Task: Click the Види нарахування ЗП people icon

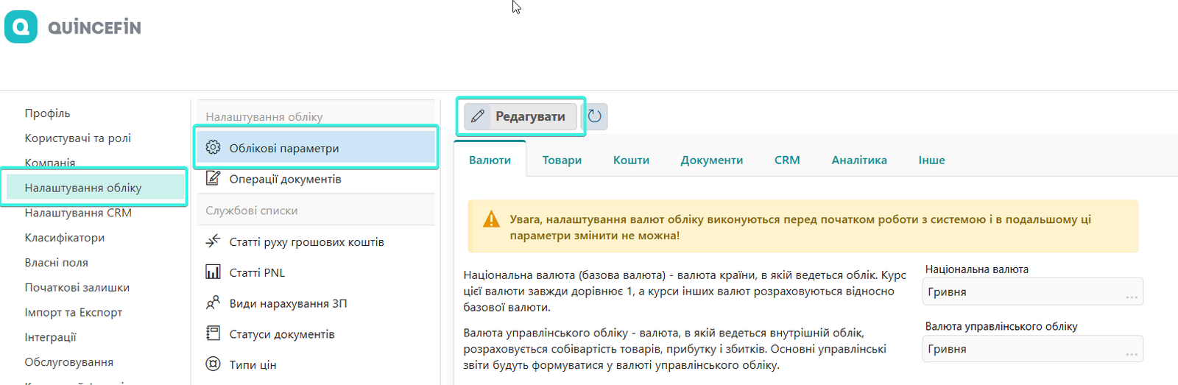Action: tap(213, 303)
